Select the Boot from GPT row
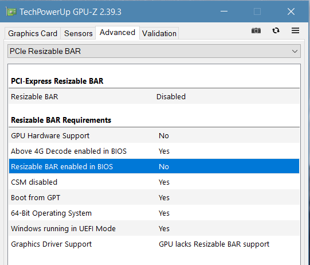The width and height of the screenshot is (310, 265). point(154,197)
